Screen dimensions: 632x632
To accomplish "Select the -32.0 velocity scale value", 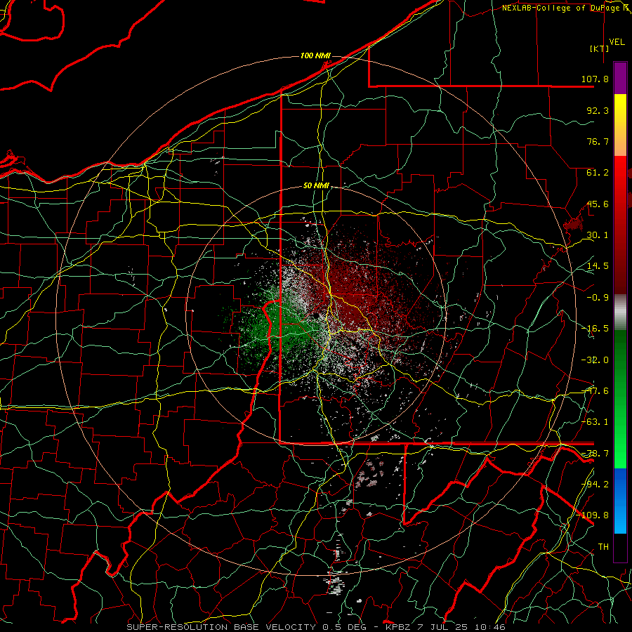I will coord(595,360).
